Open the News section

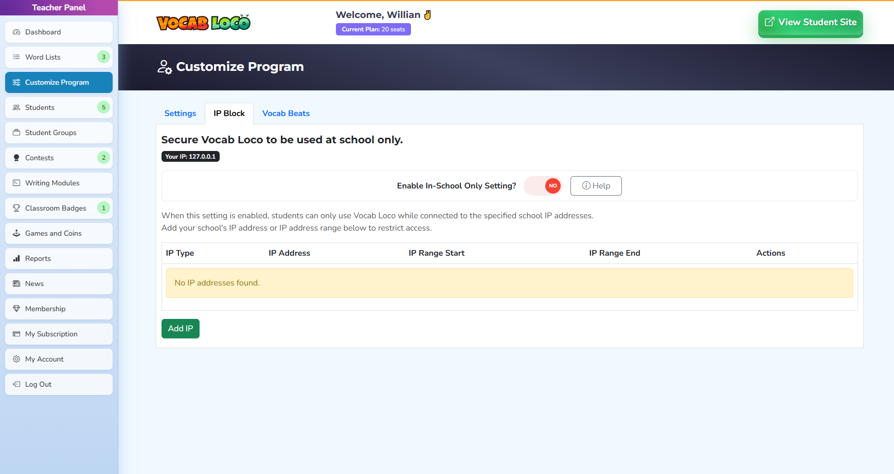pos(59,283)
